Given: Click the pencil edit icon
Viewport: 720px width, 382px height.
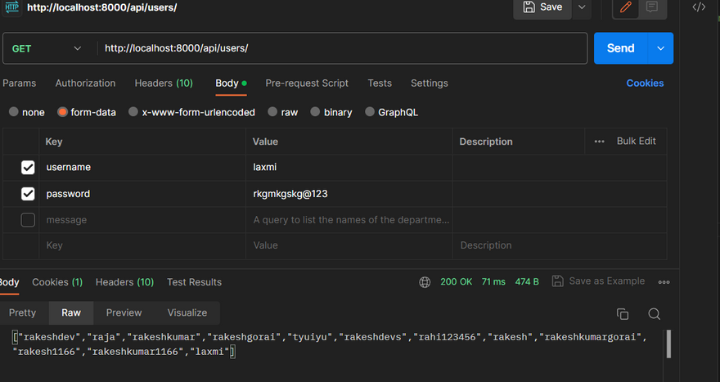Looking at the screenshot, I should point(626,7).
